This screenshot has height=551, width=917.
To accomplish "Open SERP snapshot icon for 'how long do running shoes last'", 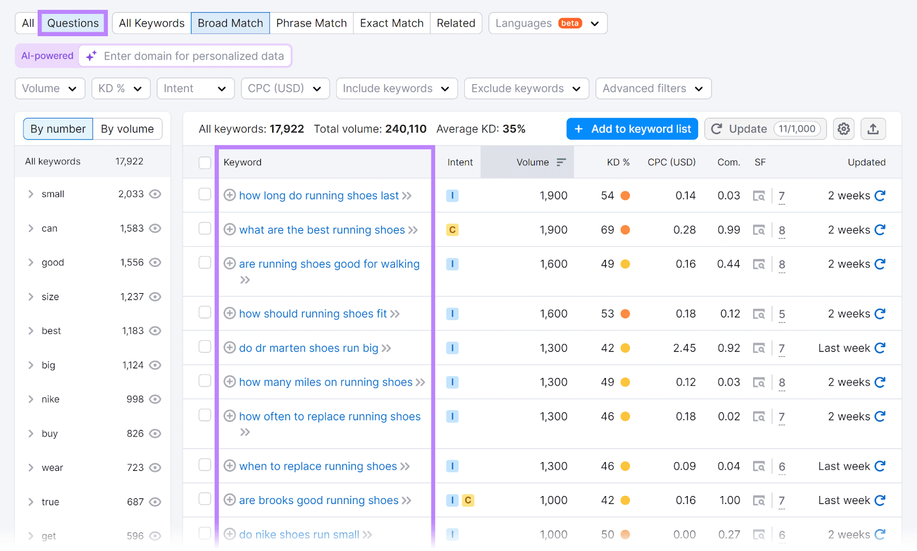I will [759, 195].
